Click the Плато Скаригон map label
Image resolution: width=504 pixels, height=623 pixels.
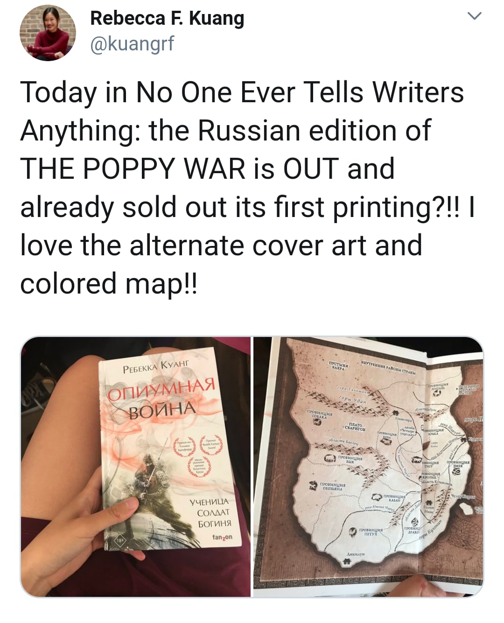click(356, 426)
